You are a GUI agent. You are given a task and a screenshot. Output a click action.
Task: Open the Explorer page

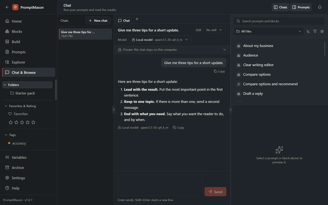pyautogui.click(x=28, y=62)
